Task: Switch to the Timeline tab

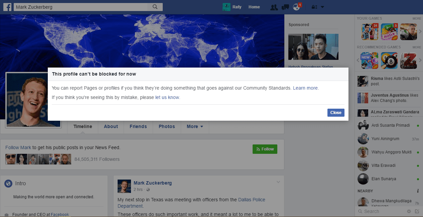Action: pos(83,126)
